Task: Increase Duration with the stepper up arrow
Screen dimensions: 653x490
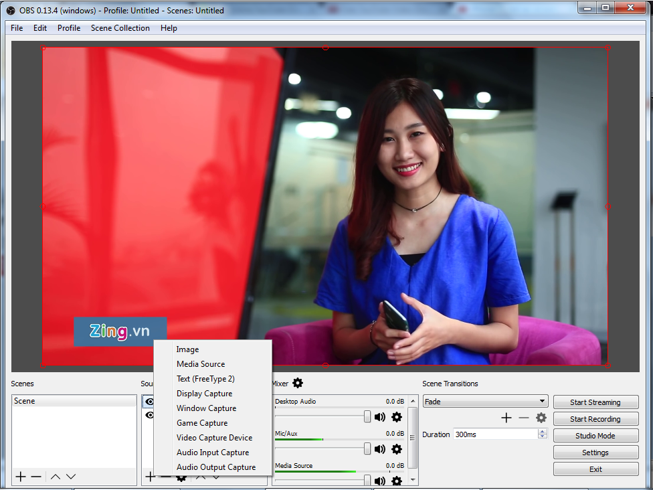Action: [x=542, y=430]
